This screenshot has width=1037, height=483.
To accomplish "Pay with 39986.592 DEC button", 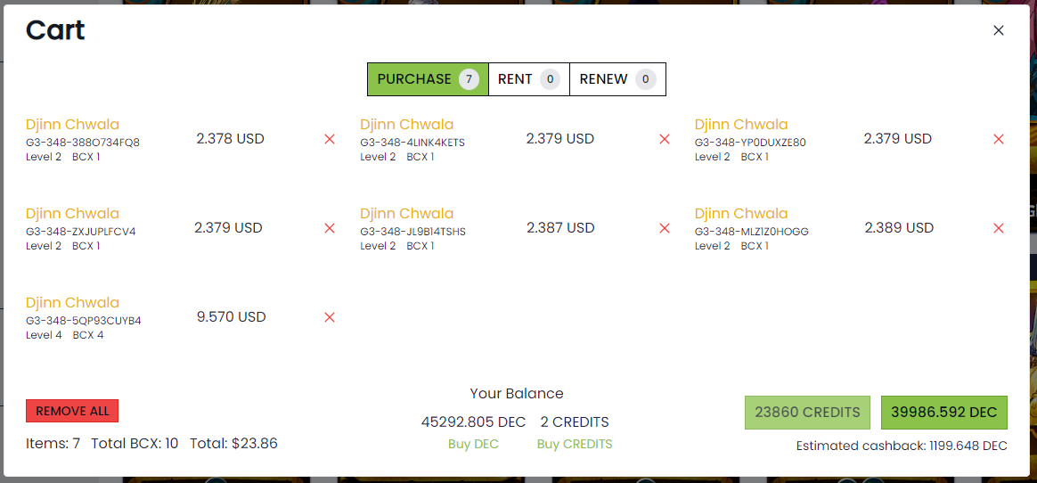I will click(x=943, y=413).
